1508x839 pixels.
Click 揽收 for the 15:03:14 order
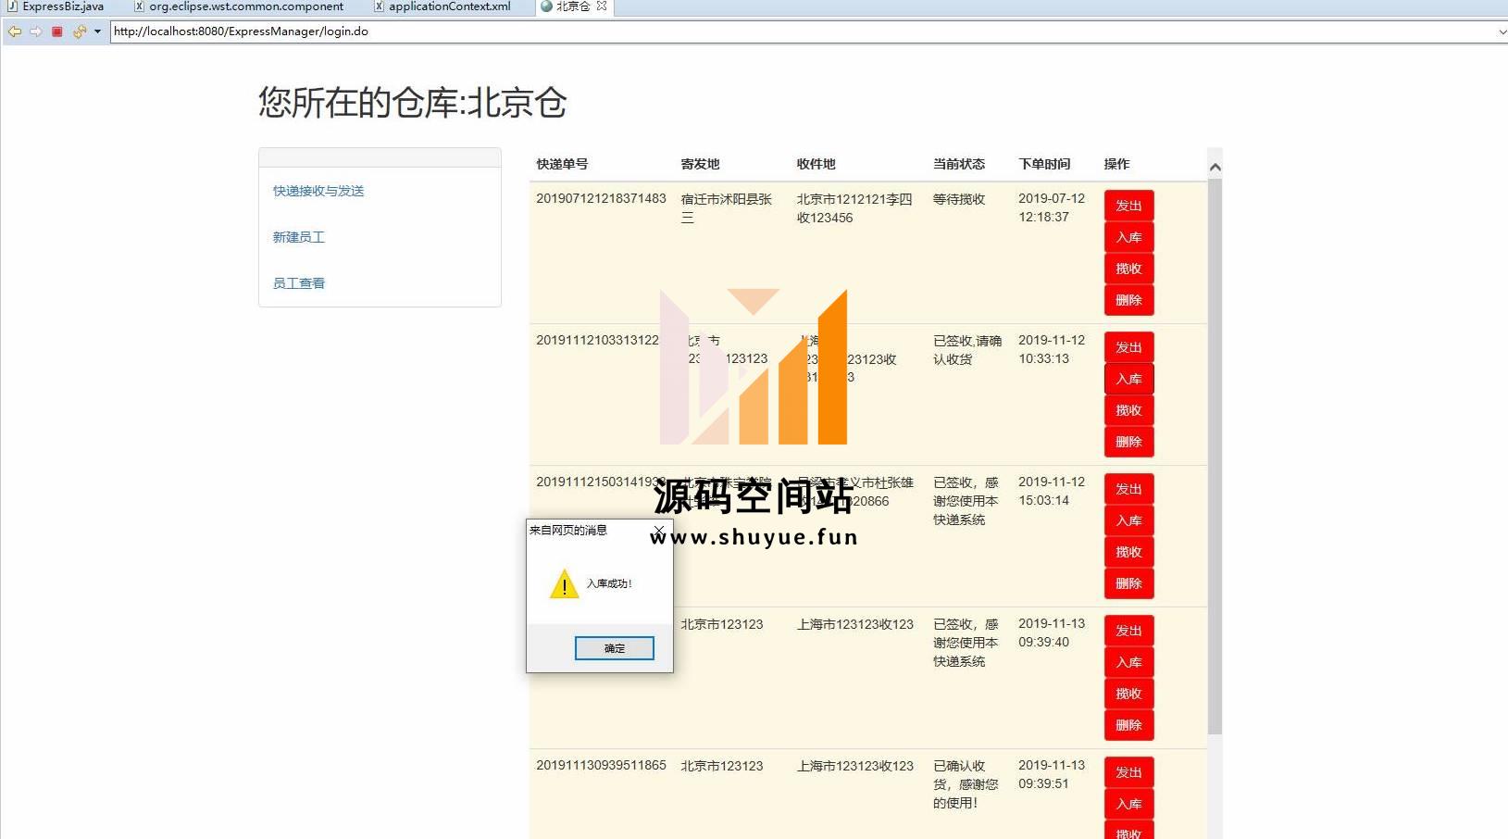point(1128,552)
